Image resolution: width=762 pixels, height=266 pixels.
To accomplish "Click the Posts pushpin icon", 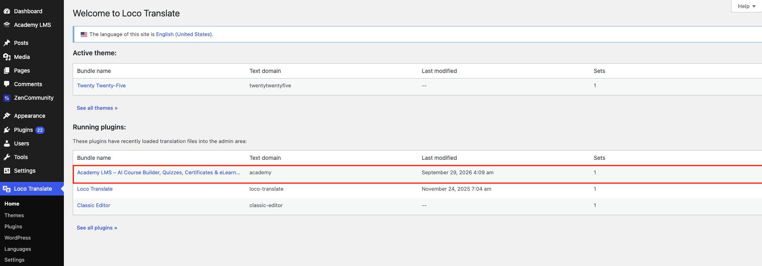I will (x=7, y=43).
